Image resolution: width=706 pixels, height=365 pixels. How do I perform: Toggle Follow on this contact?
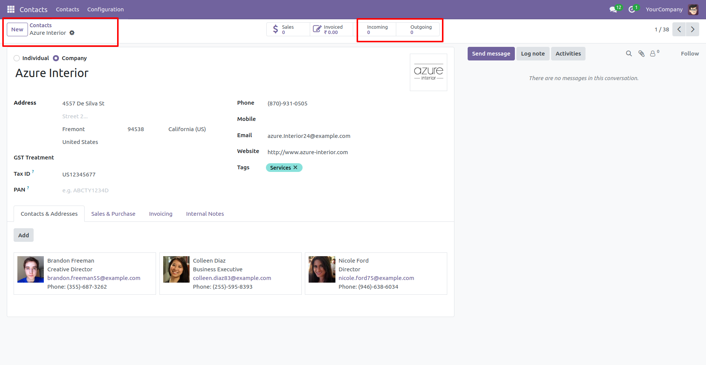[690, 53]
